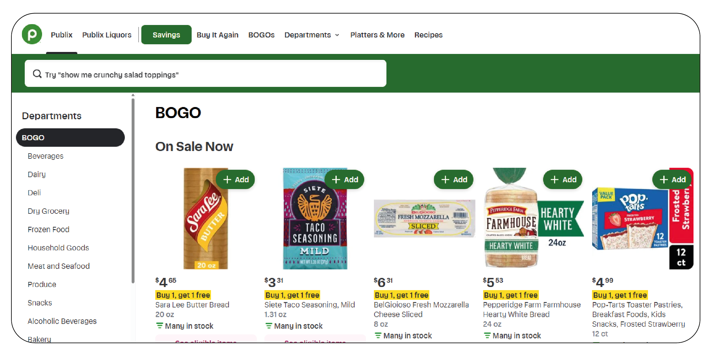Click the stock-level icon under Sara Lee bread
This screenshot has height=352, width=710.
(x=160, y=326)
